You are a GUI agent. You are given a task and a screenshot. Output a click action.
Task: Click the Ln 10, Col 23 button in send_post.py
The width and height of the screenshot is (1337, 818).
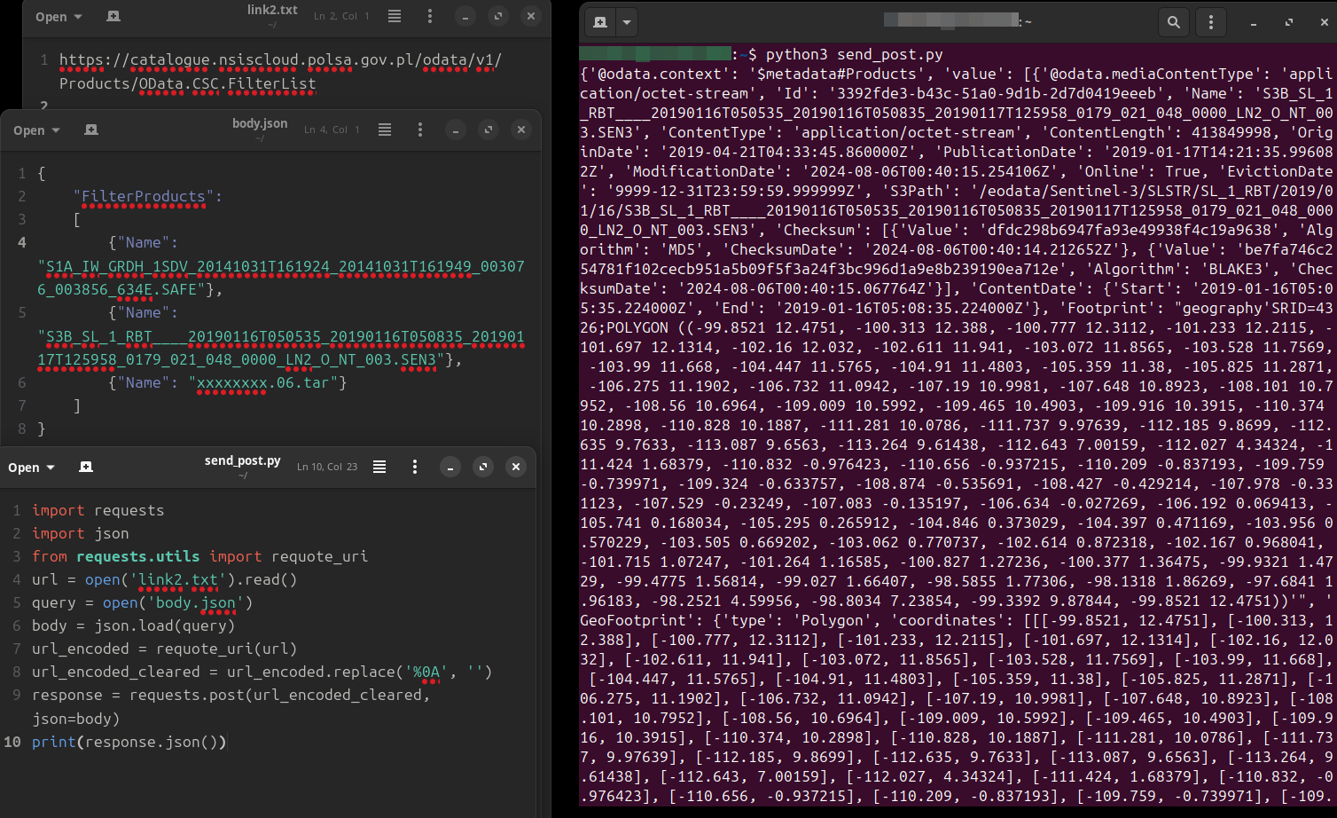pos(326,467)
